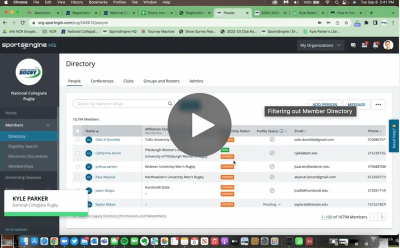
Task: Open Odin A Doolittle's profile link
Action: (x=107, y=139)
